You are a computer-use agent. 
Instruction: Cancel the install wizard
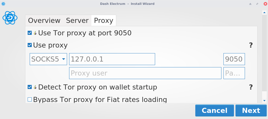(214, 111)
